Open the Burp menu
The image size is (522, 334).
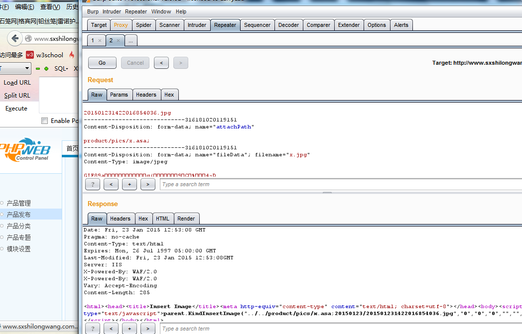point(93,11)
